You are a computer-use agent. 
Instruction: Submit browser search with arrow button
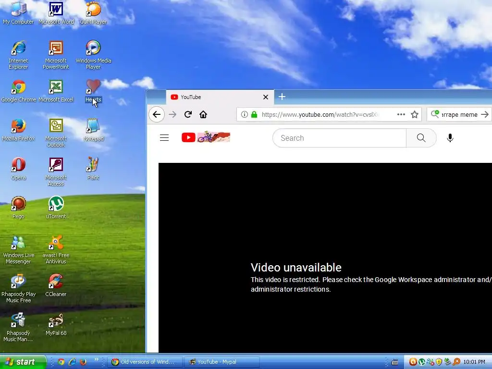(485, 114)
